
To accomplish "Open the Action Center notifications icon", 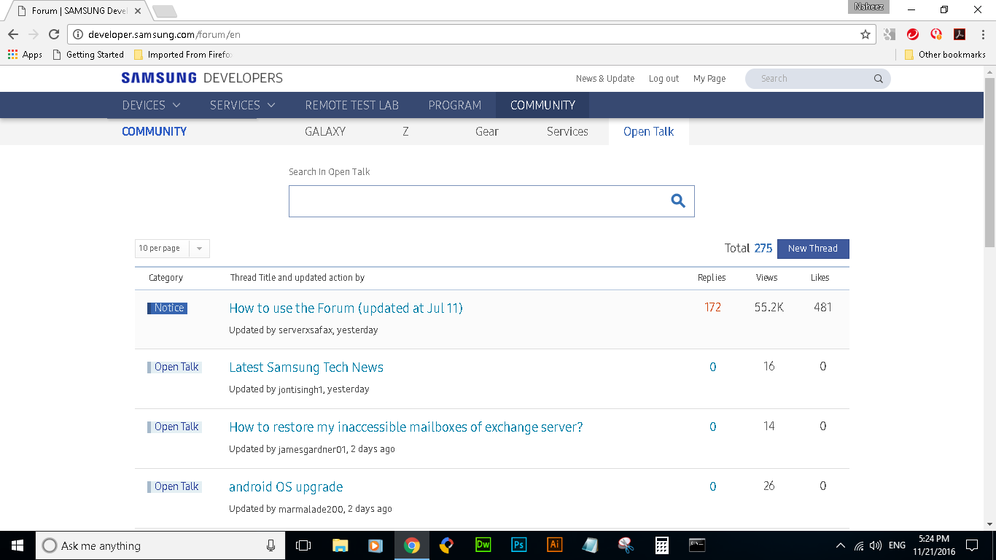I will [972, 545].
